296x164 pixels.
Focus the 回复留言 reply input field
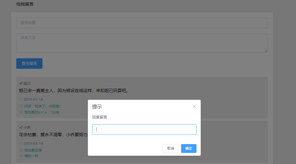pyautogui.click(x=144, y=129)
